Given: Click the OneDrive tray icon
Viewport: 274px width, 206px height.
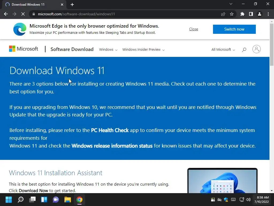Looking at the screenshot, I should (219, 200).
